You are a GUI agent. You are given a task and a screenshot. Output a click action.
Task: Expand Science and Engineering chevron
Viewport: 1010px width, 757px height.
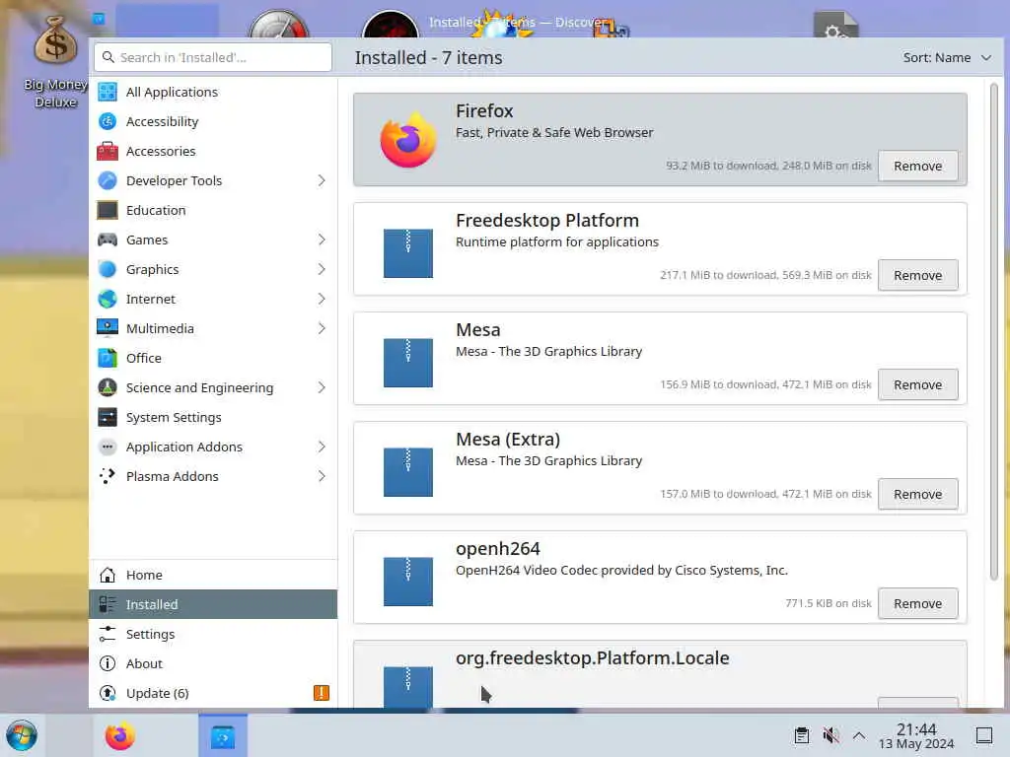(x=322, y=387)
